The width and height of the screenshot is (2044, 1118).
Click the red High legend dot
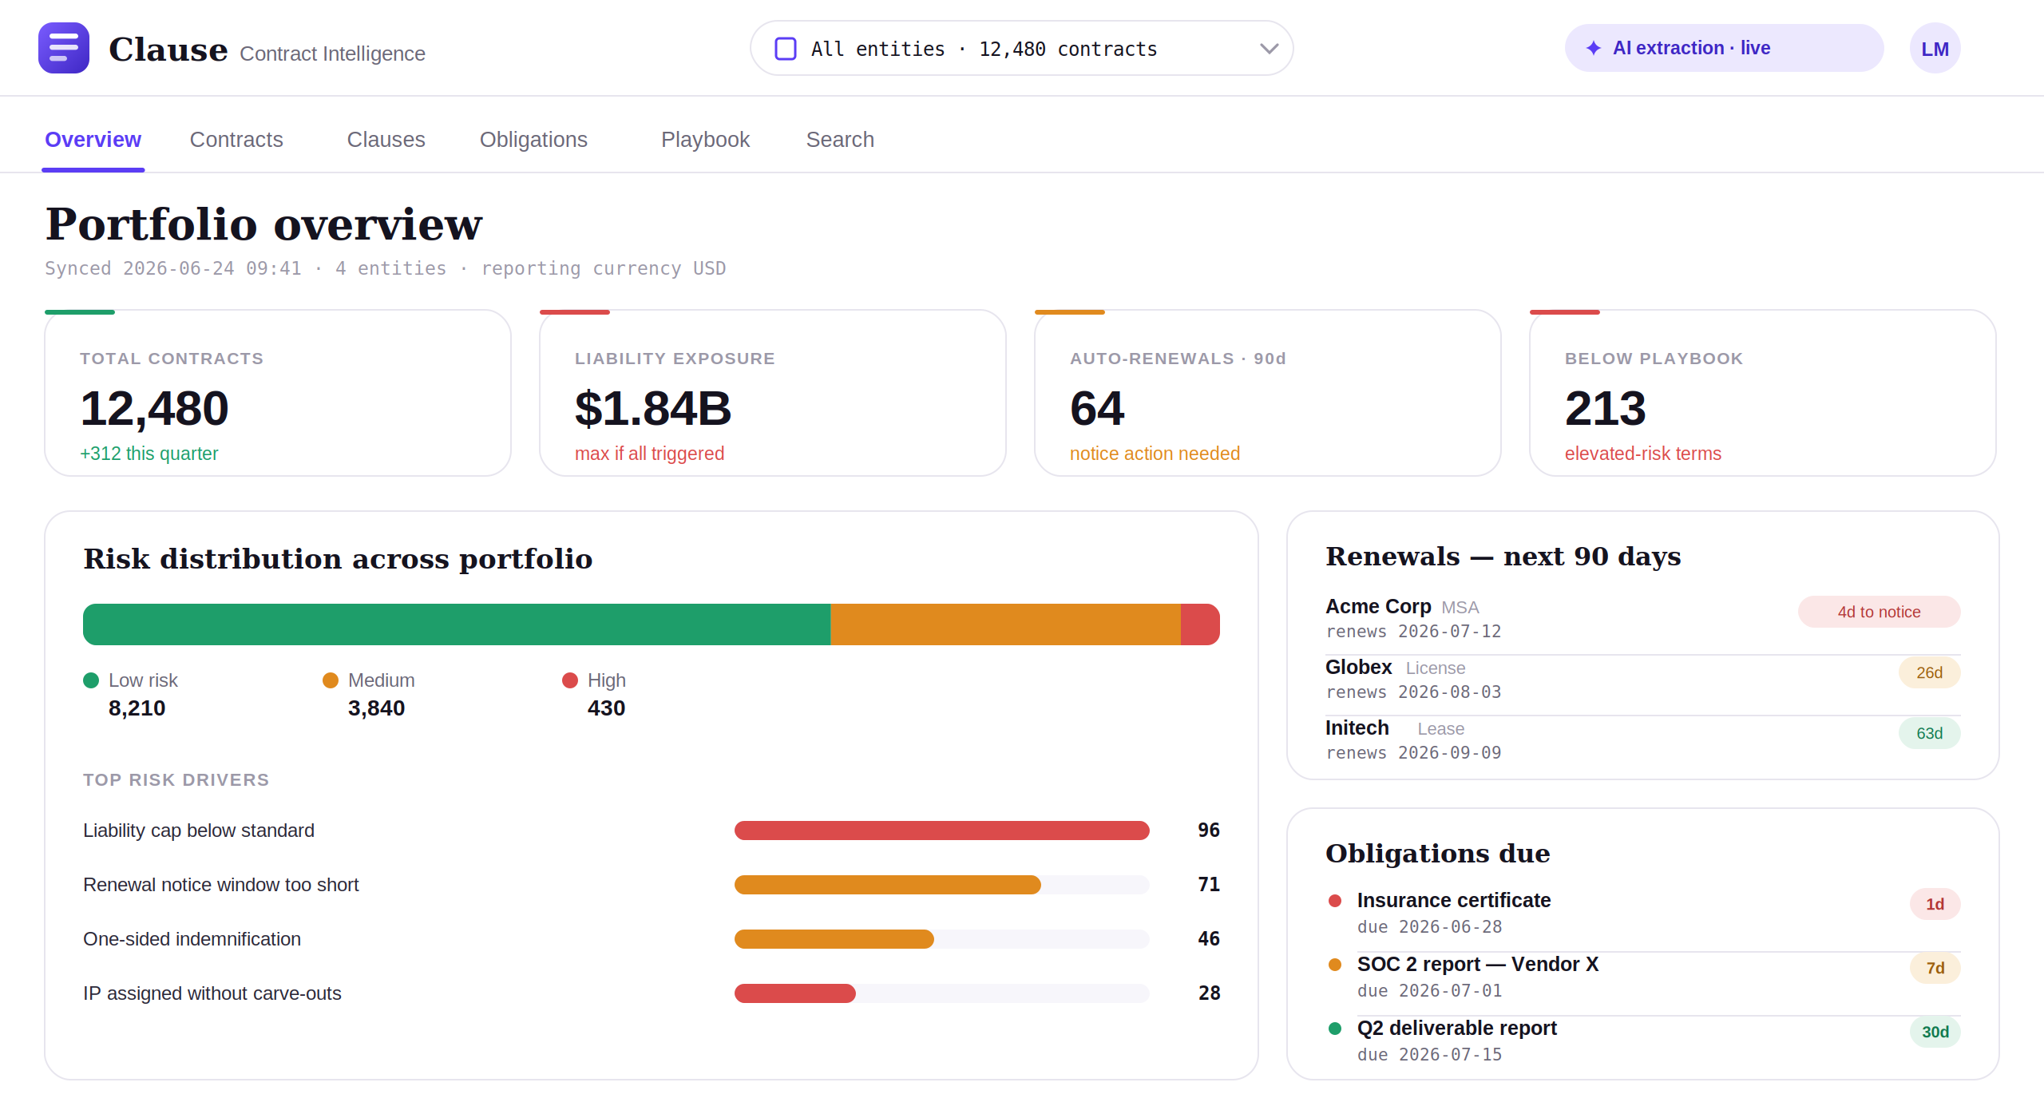point(570,680)
